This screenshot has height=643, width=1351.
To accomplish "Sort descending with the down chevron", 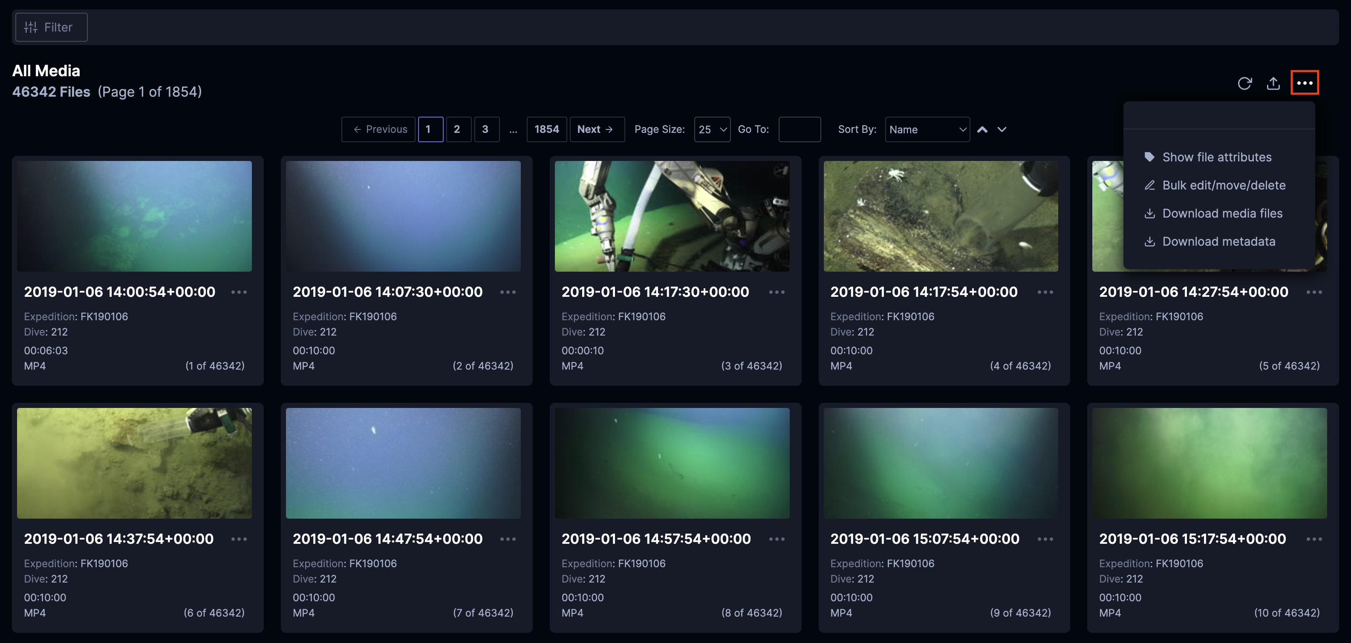I will pyautogui.click(x=1001, y=129).
